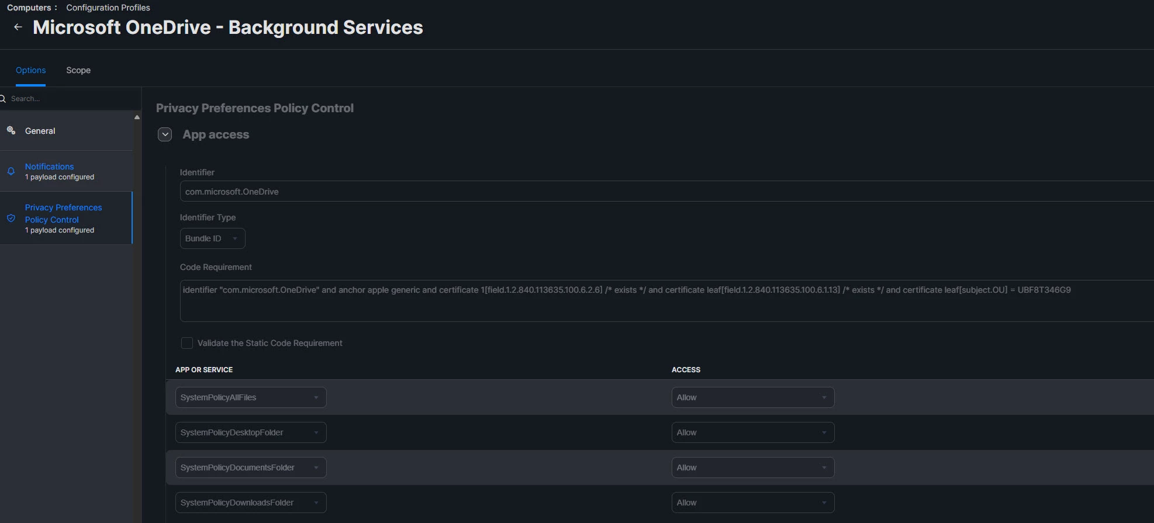Screen dimensions: 1154x523
Task: Click the search magnifier icon in the sidebar
Action: [x=2, y=99]
